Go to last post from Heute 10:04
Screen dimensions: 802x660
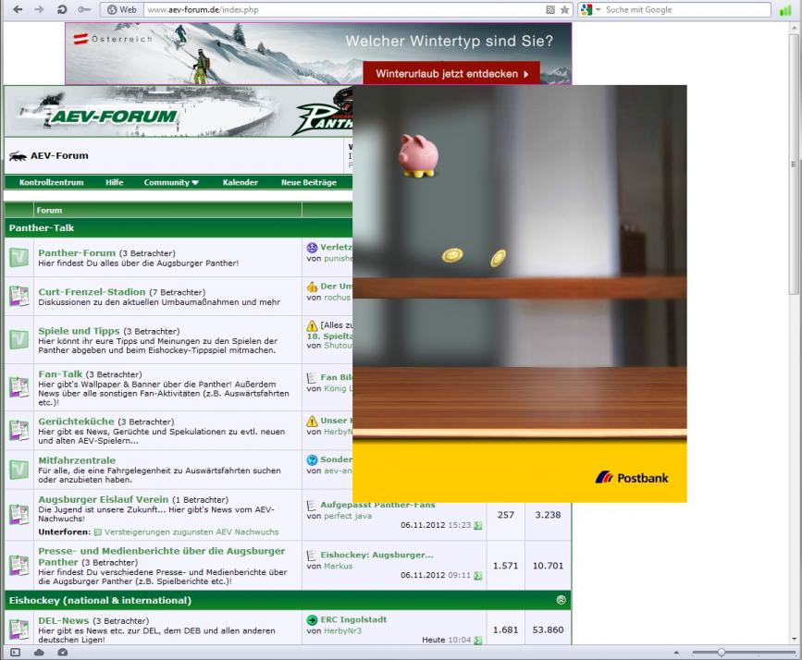coord(477,640)
